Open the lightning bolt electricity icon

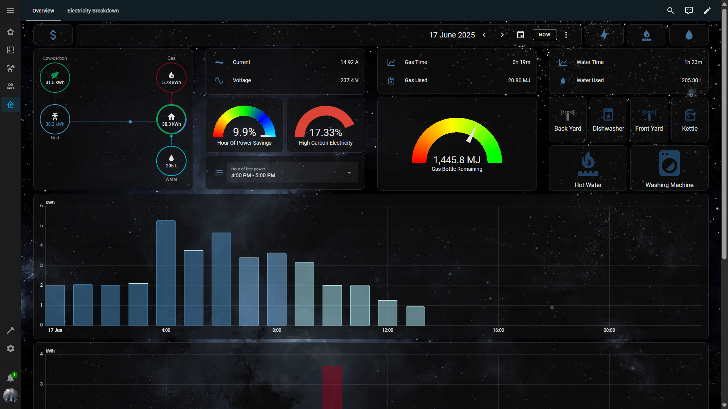[604, 35]
